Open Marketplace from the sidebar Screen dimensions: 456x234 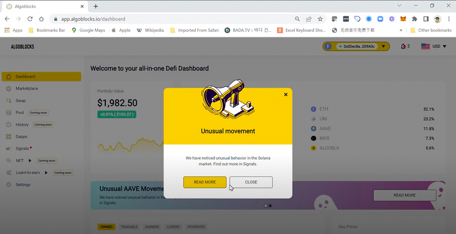(27, 89)
